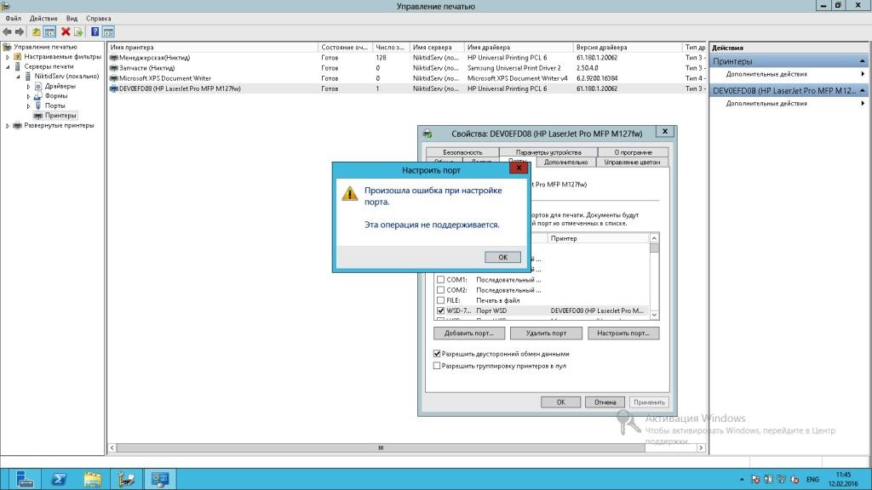Select the Microsoft XPS Document Writer printer icon
This screenshot has height=490, width=872.
tap(114, 78)
